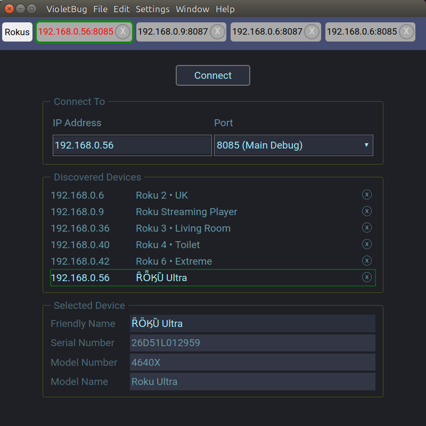Remove Roku 3 Living Room device
This screenshot has width=426, height=426.
367,228
